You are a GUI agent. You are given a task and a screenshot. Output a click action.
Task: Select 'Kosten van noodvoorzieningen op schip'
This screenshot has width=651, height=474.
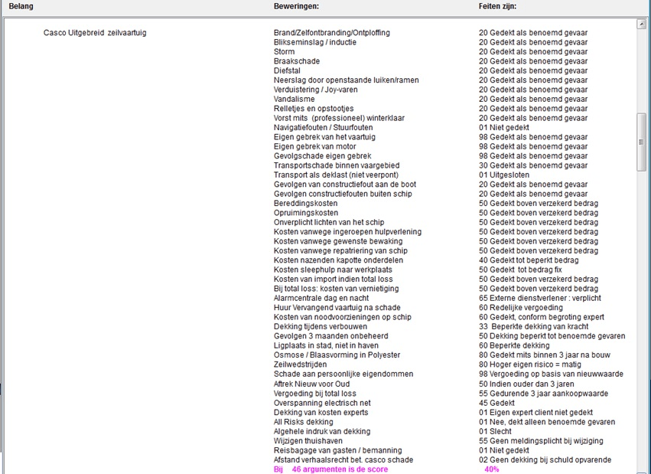tap(343, 317)
